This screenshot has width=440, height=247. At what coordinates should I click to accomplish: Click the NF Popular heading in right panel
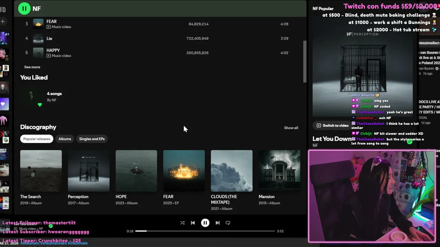point(323,9)
